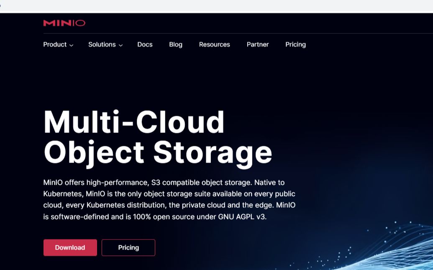Open the Partner page
Image resolution: width=433 pixels, height=270 pixels.
(258, 44)
